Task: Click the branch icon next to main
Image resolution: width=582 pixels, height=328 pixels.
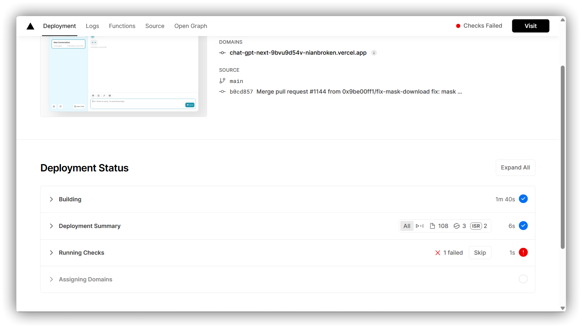Action: [x=223, y=81]
